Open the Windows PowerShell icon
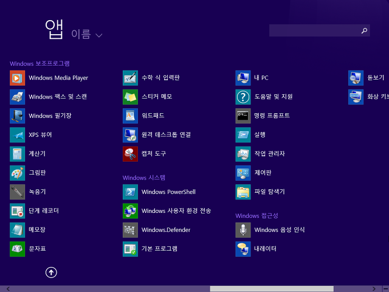 click(x=130, y=192)
